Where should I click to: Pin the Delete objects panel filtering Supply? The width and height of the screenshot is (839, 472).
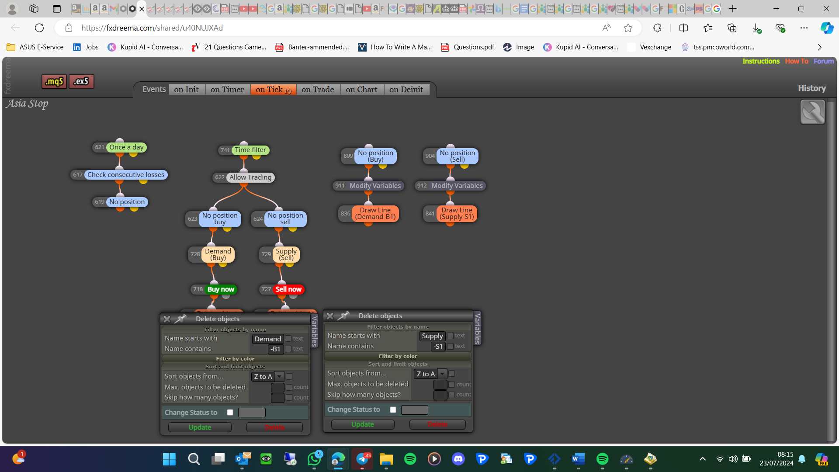343,316
